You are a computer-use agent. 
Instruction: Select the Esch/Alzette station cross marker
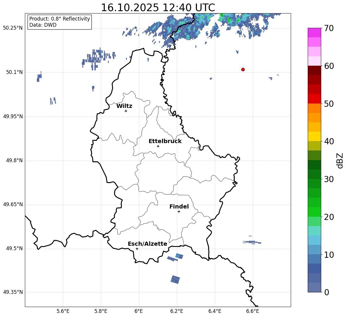coord(137,249)
